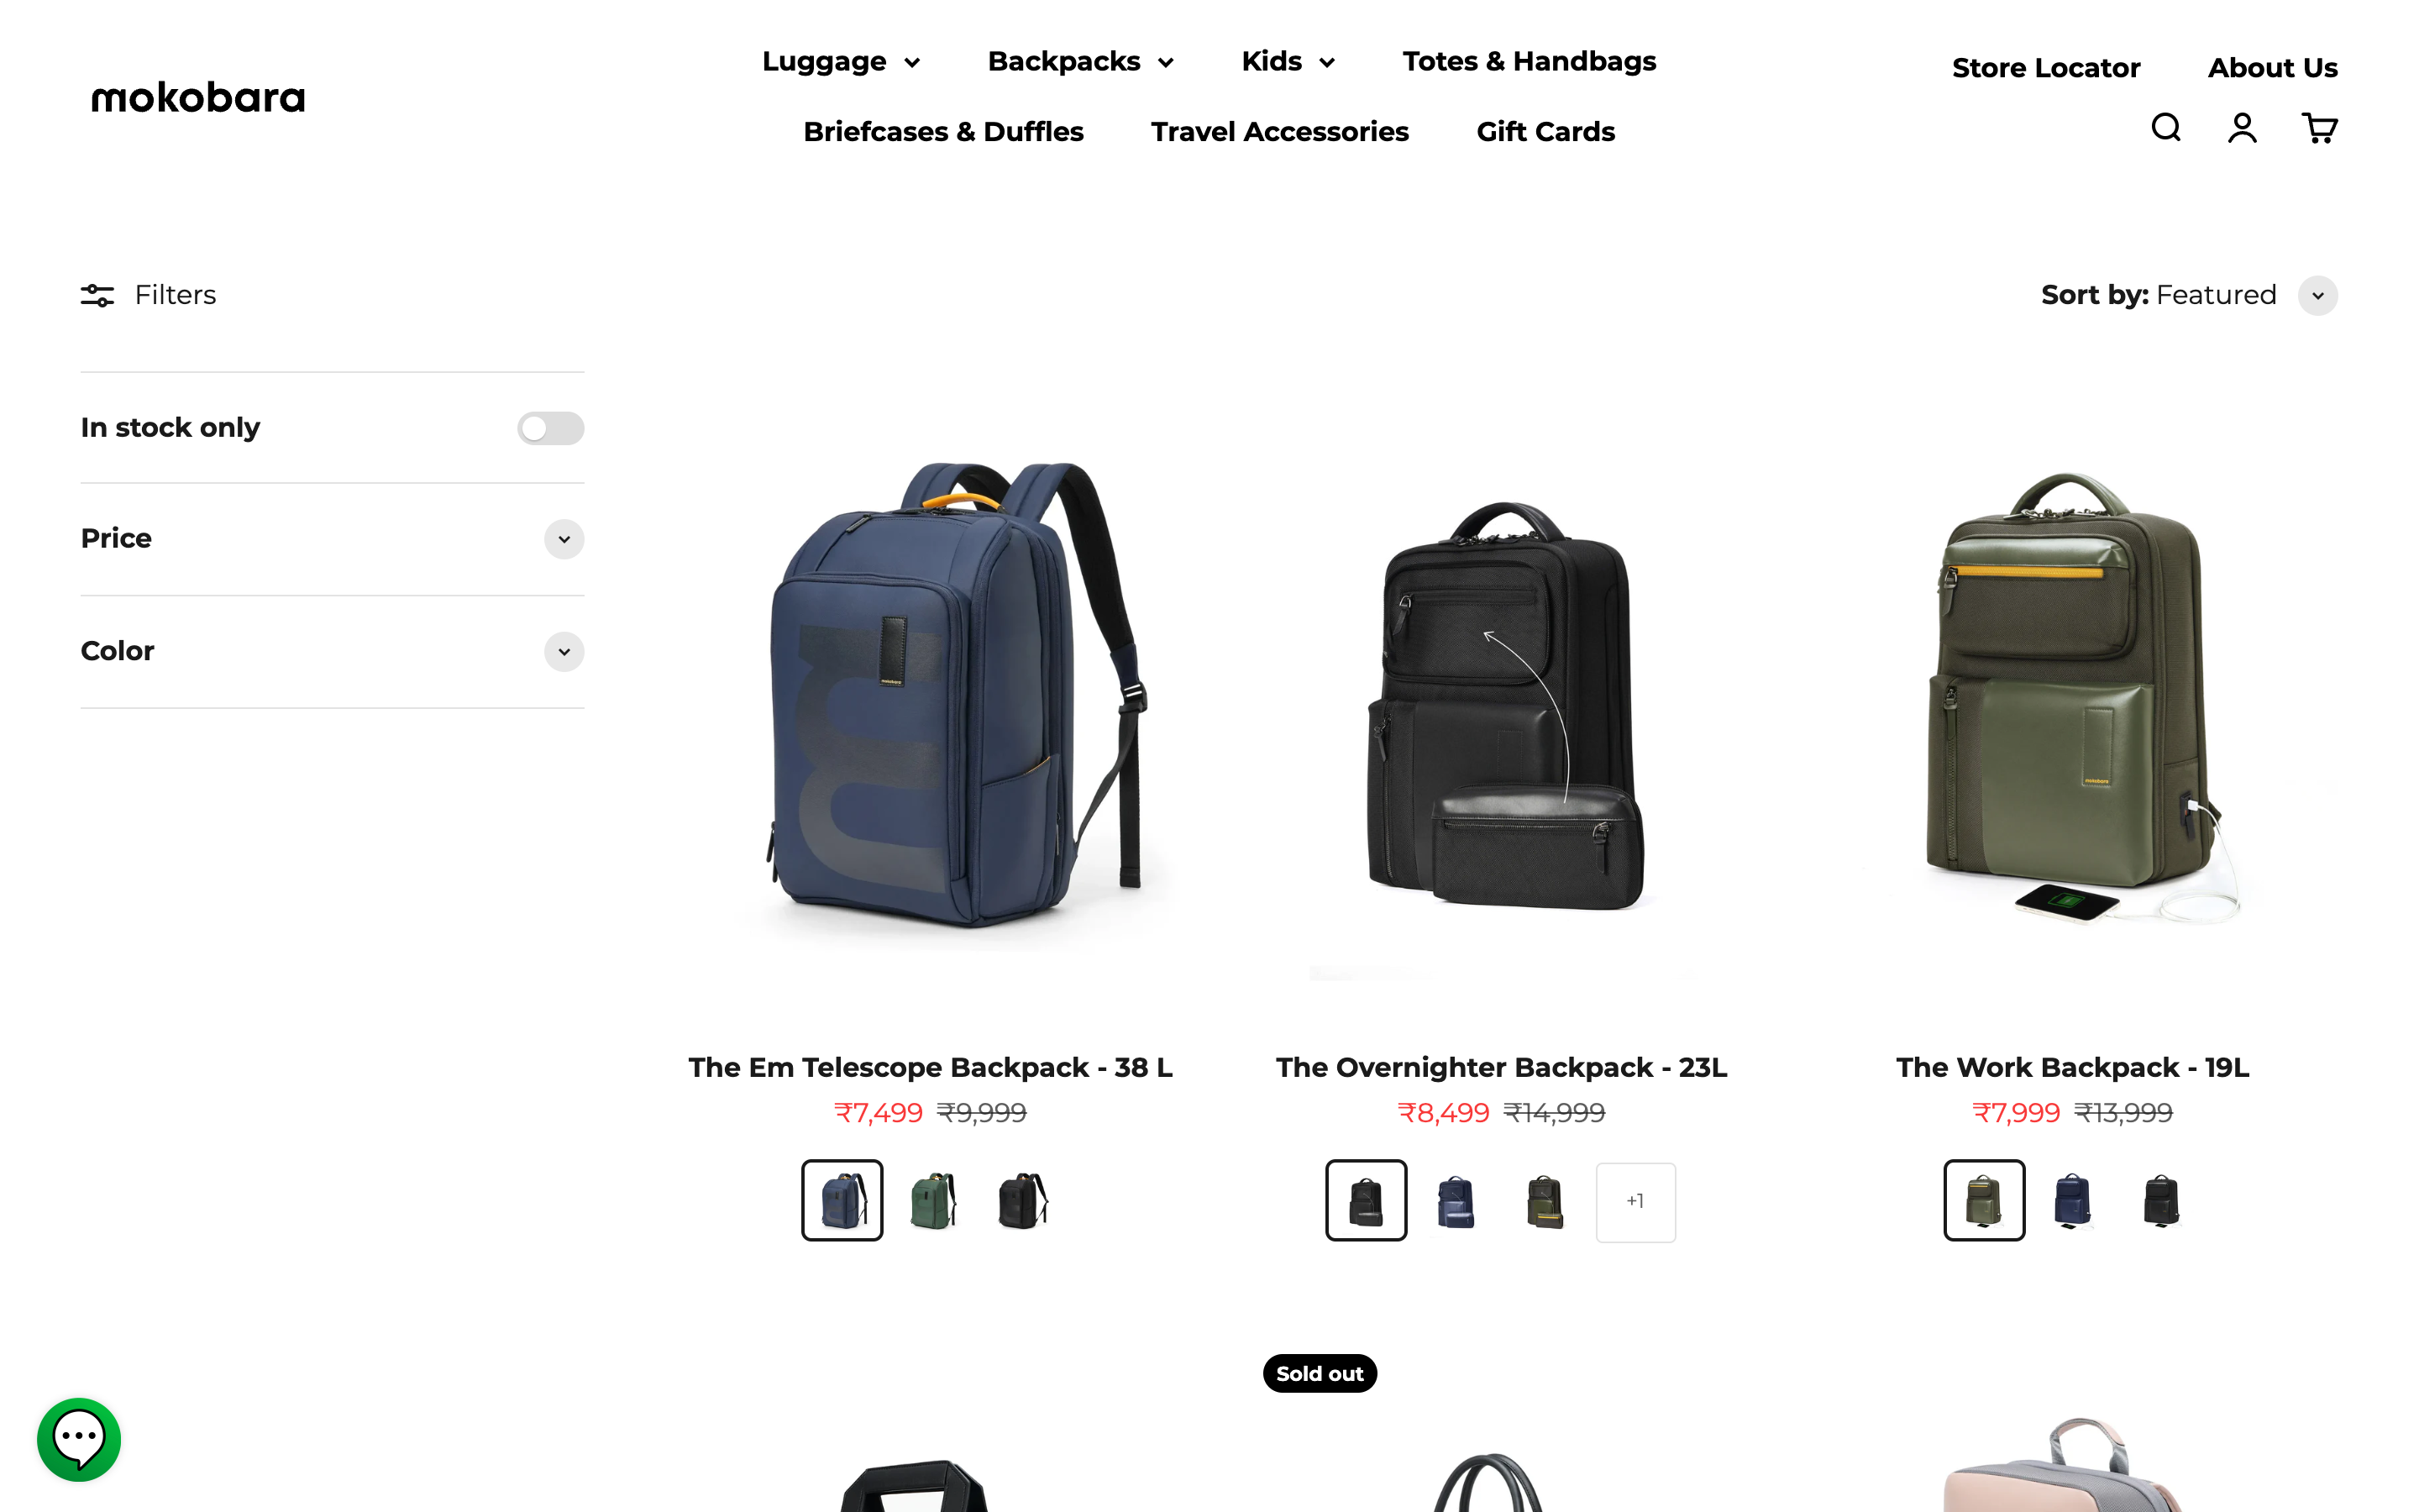
Task: Go to Store Locator page
Action: tap(2045, 68)
